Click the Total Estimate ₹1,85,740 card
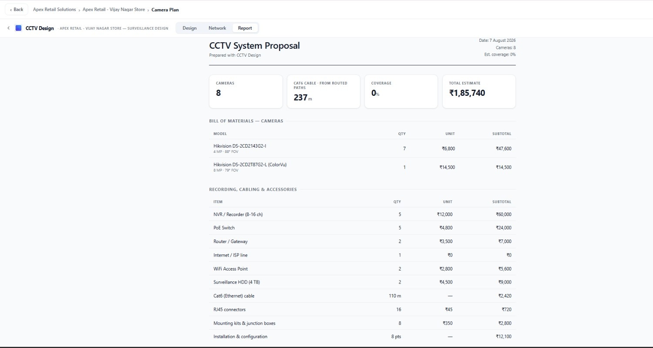653x348 pixels. coord(479,91)
